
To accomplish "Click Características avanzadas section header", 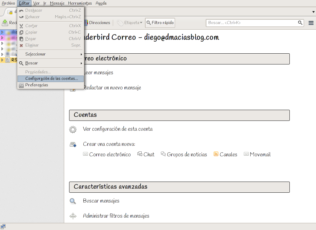I will click(x=179, y=187).
